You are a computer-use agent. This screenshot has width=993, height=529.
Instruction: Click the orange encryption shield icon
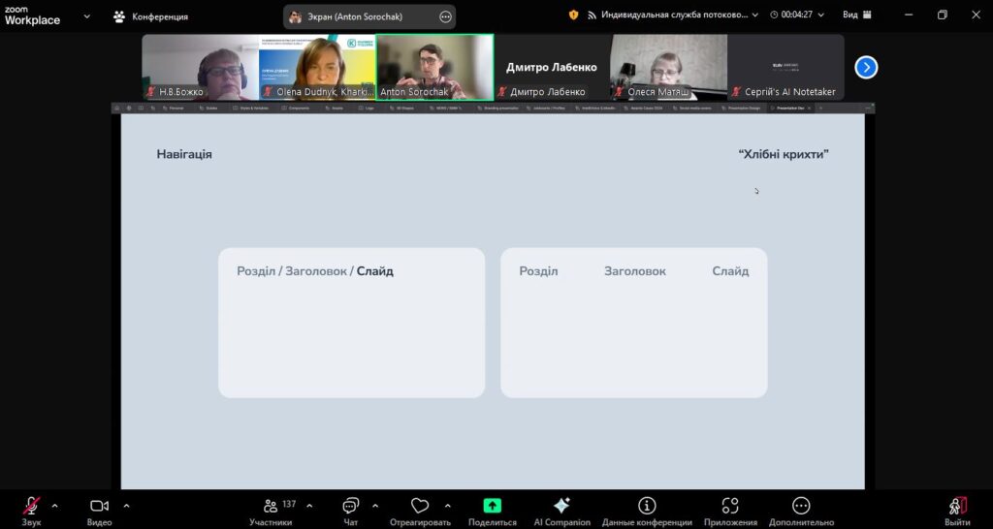click(574, 15)
